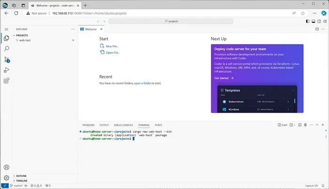The width and height of the screenshot is (329, 189).
Task: Open the Extensions view
Action: pyautogui.click(x=7, y=81)
